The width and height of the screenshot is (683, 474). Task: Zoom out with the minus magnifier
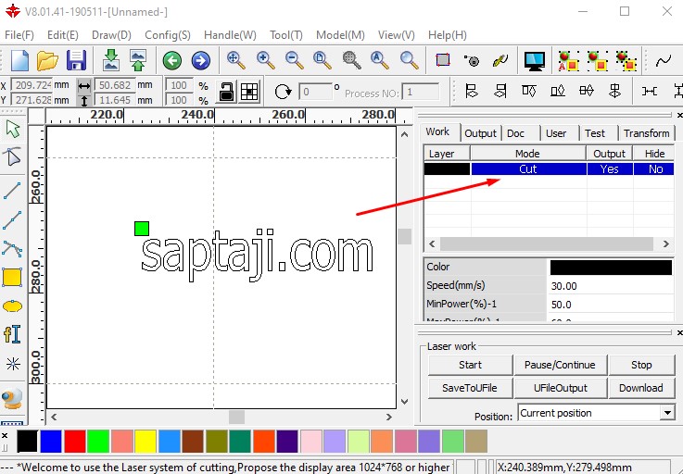click(294, 60)
